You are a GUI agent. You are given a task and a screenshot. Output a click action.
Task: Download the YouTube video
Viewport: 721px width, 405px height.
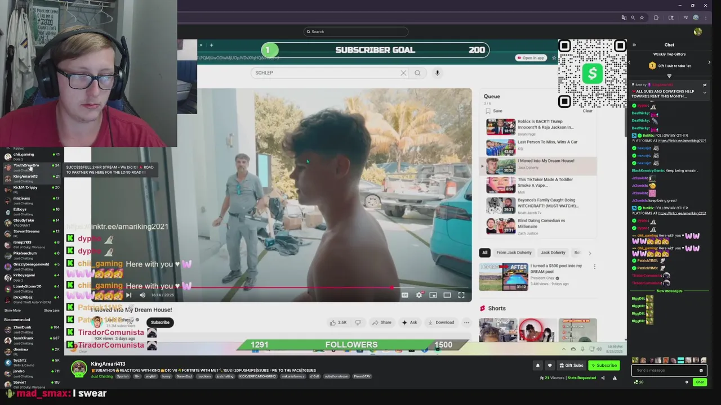440,322
